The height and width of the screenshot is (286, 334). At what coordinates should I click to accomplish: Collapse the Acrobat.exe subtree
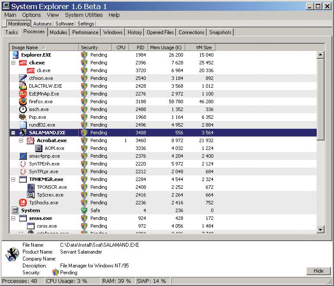click(x=21, y=140)
